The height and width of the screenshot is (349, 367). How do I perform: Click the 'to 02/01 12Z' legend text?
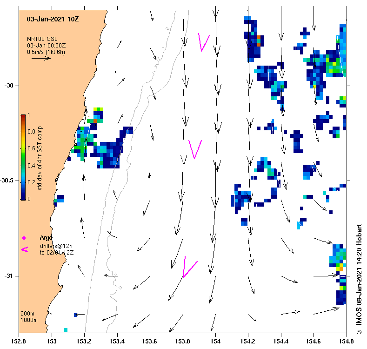(x=57, y=253)
